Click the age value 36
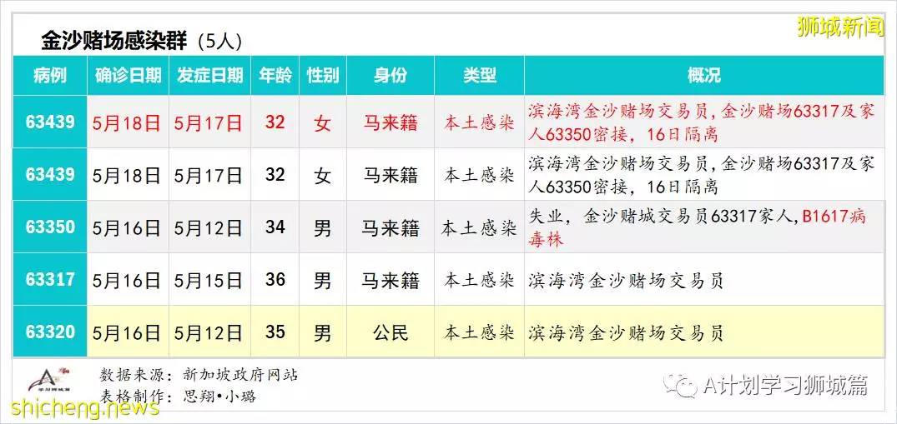This screenshot has width=897, height=424. (x=275, y=279)
